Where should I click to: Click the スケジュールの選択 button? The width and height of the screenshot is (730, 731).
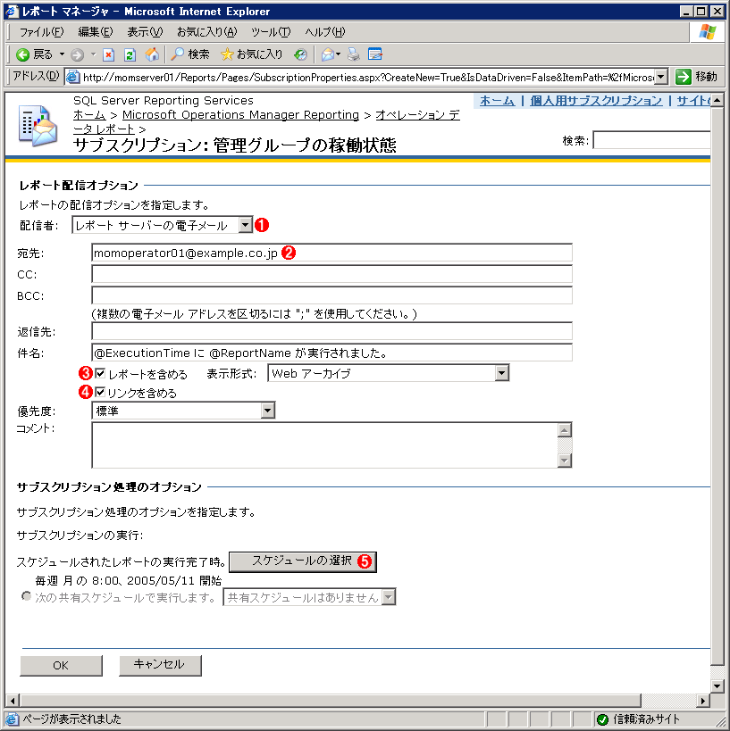click(x=303, y=561)
